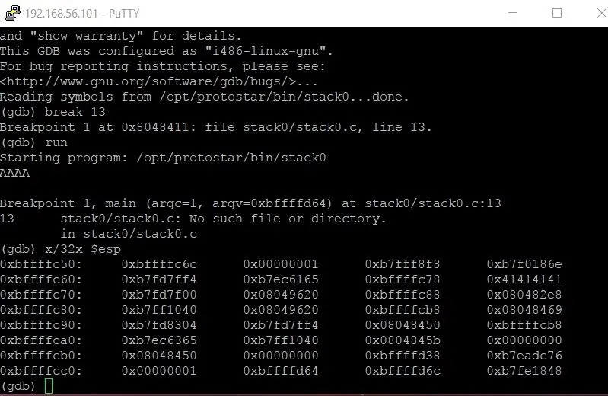The image size is (608, 396).
Task: Click the 0xb7eadc76 return address value
Action: click(524, 356)
